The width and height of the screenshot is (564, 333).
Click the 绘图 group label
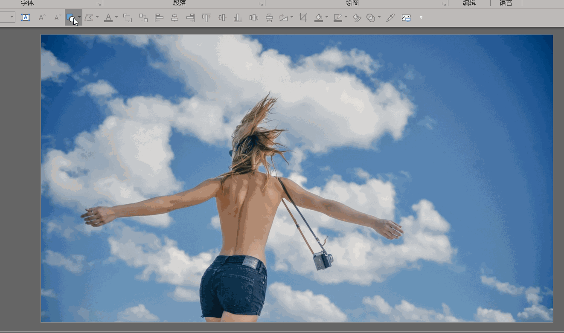pos(352,3)
